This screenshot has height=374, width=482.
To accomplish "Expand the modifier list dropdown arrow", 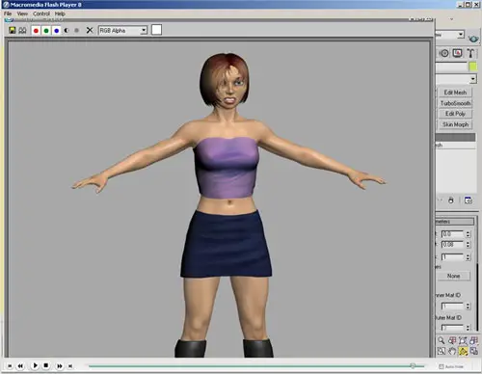I will coord(472,79).
